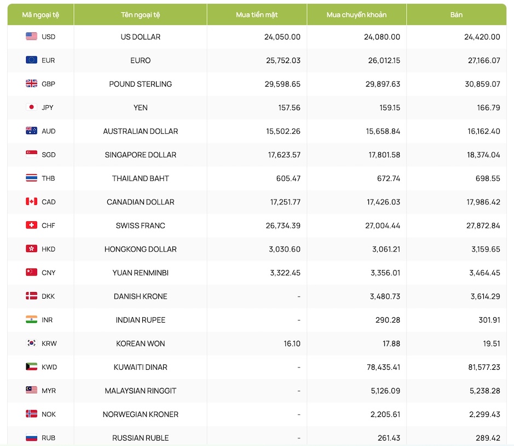Click the Mã ngoại tệ column header

click(x=41, y=15)
